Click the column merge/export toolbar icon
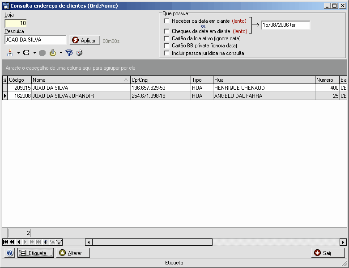The height and width of the screenshot is (268, 349). 10,53
